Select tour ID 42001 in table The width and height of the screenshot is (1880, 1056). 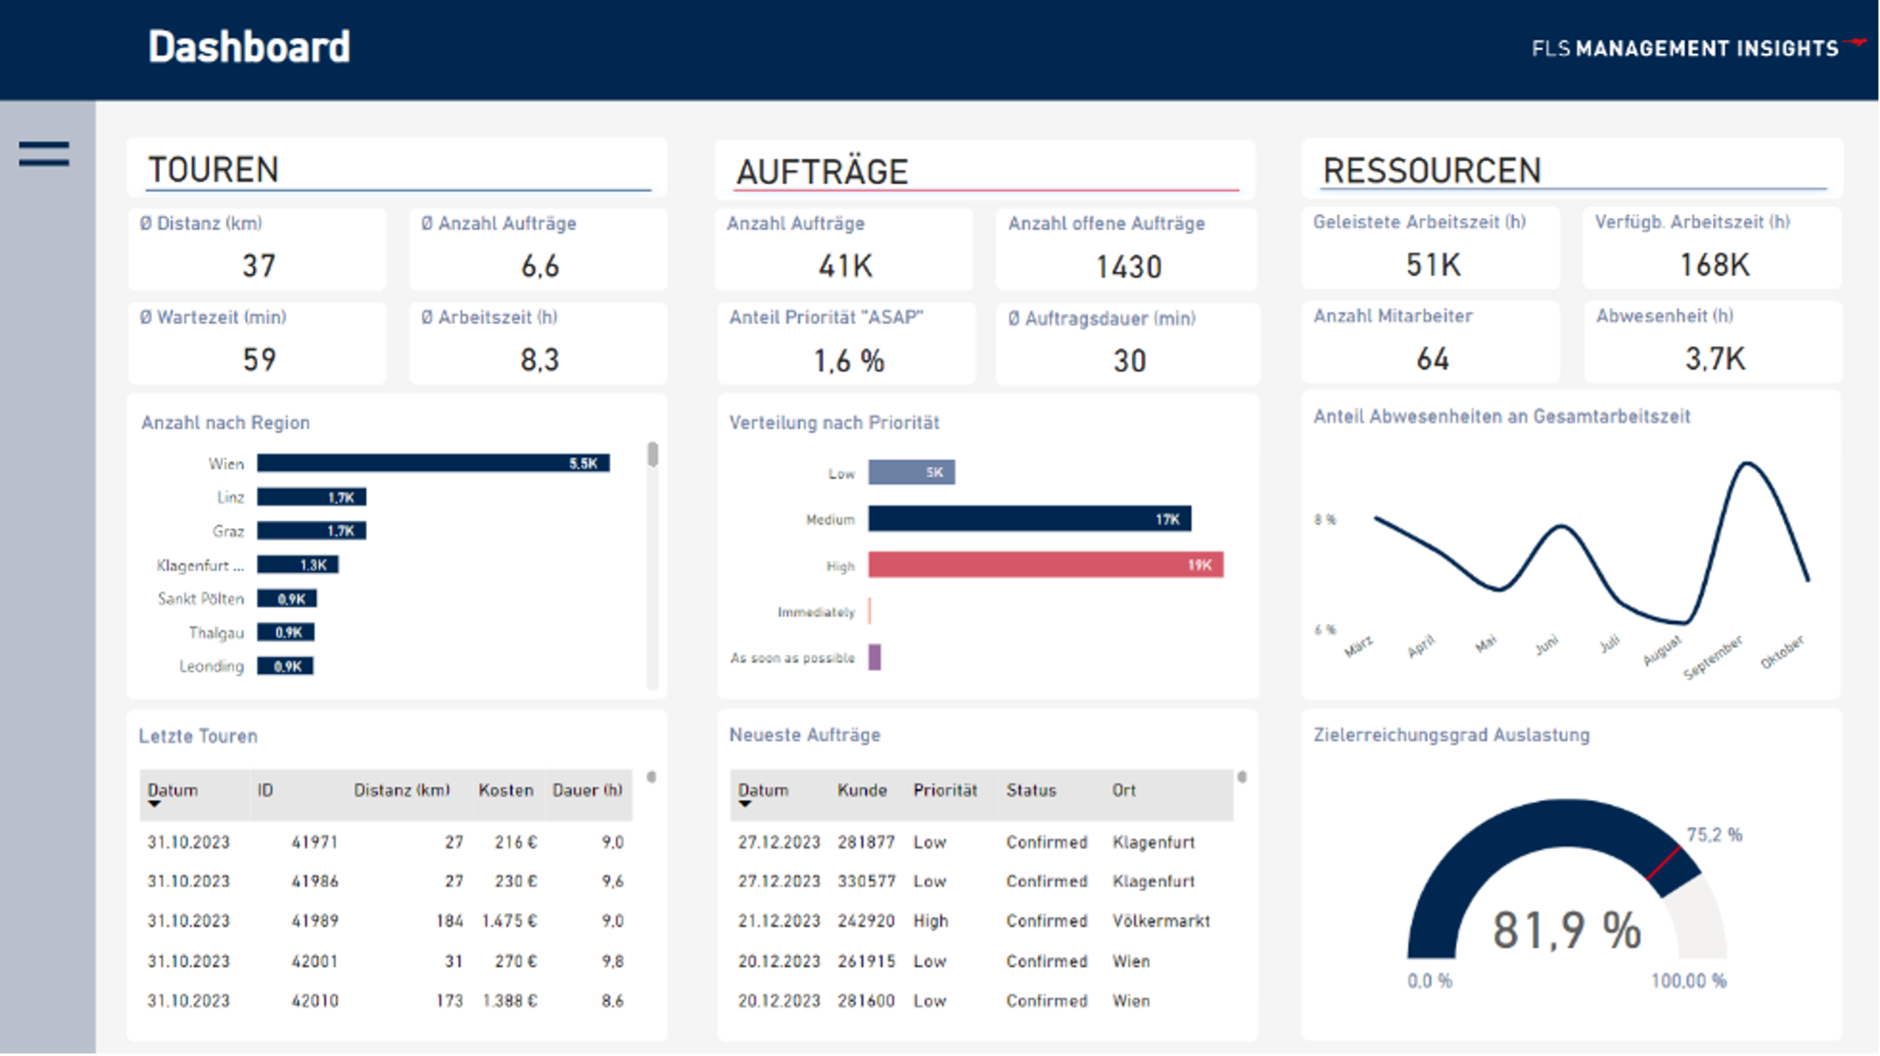pos(315,961)
